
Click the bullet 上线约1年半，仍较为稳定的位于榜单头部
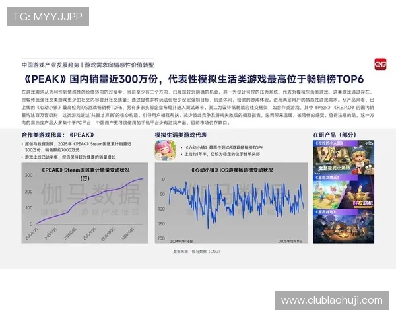pyautogui.click(x=222, y=154)
